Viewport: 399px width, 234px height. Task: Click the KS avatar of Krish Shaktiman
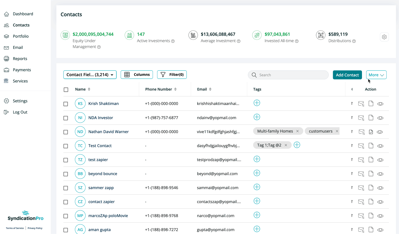(x=80, y=104)
